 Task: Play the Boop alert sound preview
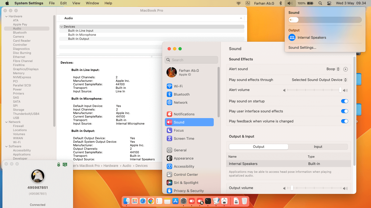(x=345, y=69)
